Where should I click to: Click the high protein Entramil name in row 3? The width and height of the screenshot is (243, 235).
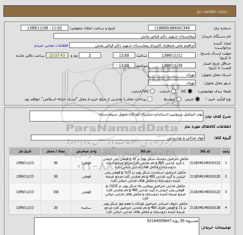tap(145, 192)
